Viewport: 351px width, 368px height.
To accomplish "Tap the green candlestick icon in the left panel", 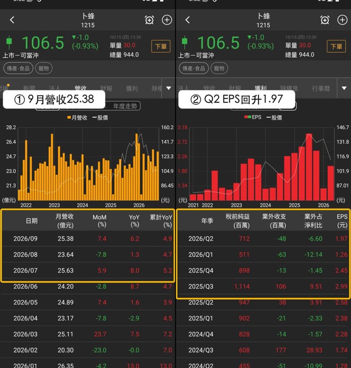I will point(9,41).
